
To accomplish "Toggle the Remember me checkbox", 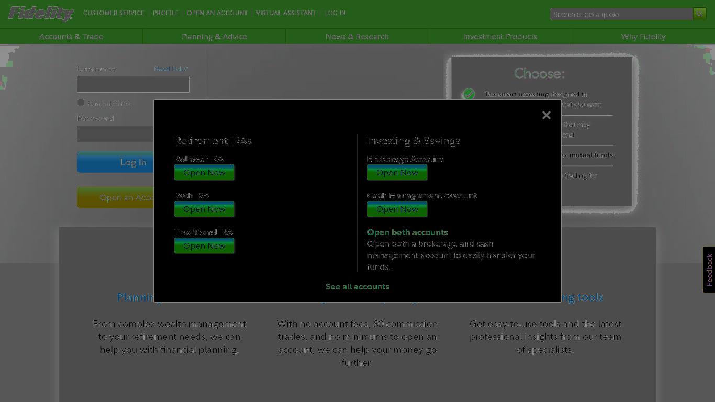I will coord(81,103).
